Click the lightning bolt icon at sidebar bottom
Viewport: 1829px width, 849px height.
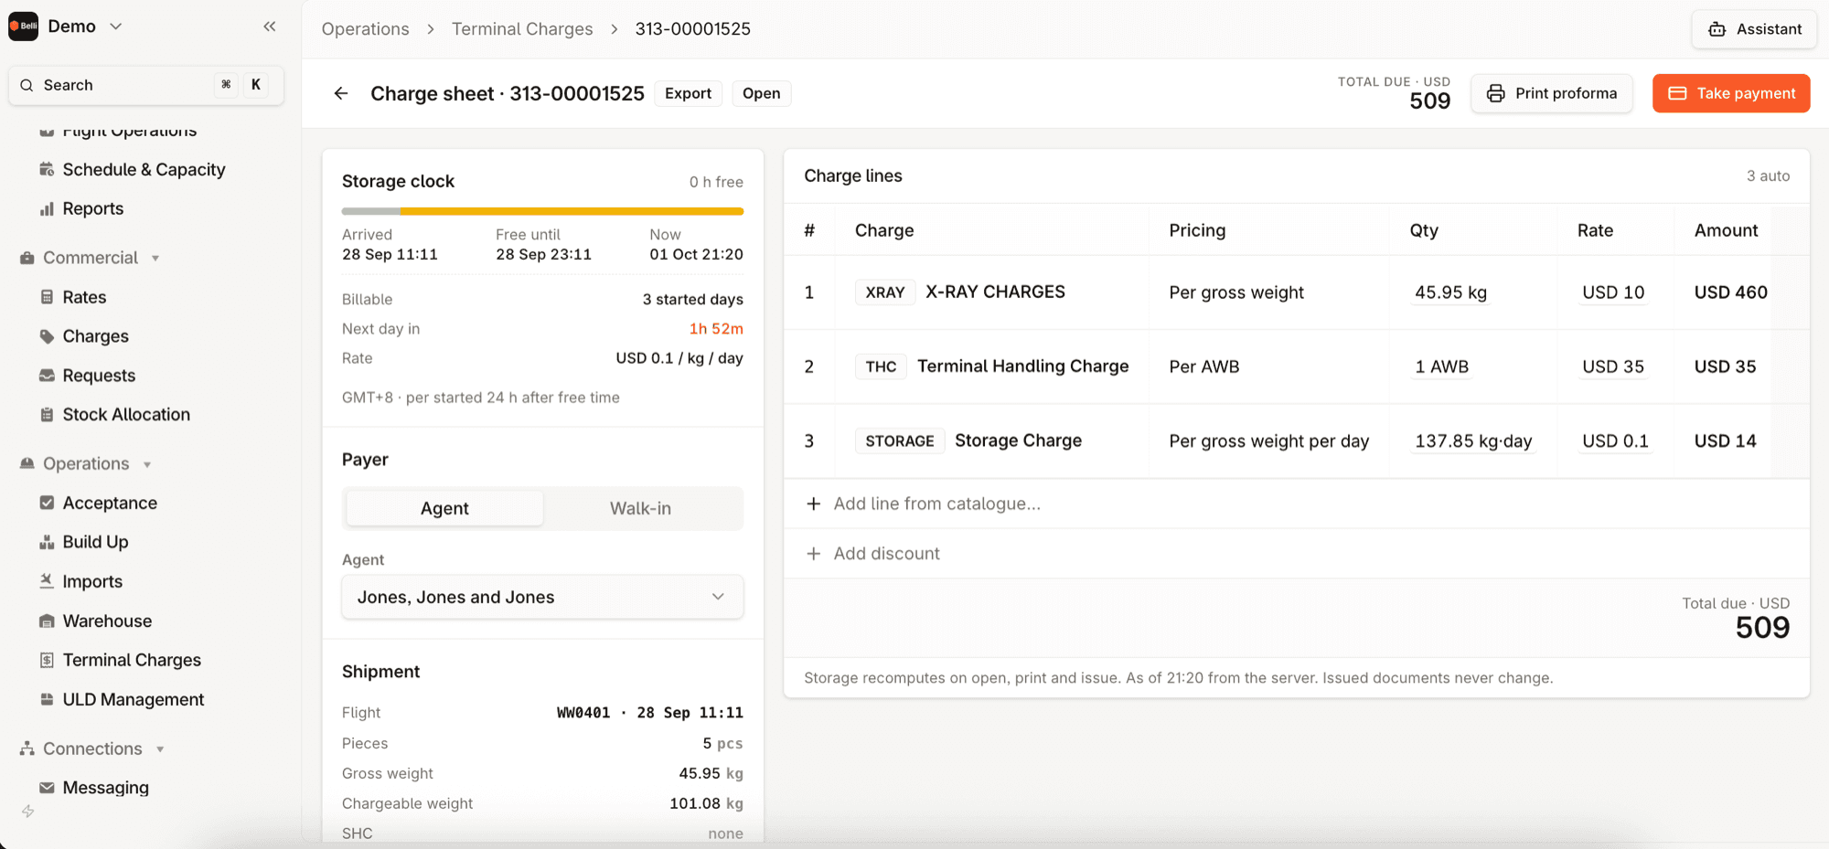(x=28, y=812)
